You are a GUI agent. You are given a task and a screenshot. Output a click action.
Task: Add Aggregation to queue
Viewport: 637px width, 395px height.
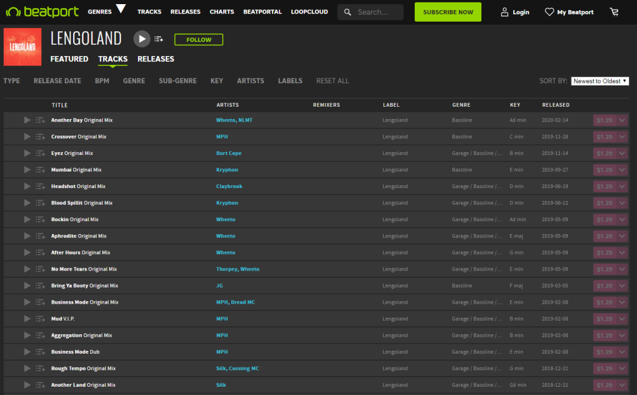pyautogui.click(x=40, y=335)
